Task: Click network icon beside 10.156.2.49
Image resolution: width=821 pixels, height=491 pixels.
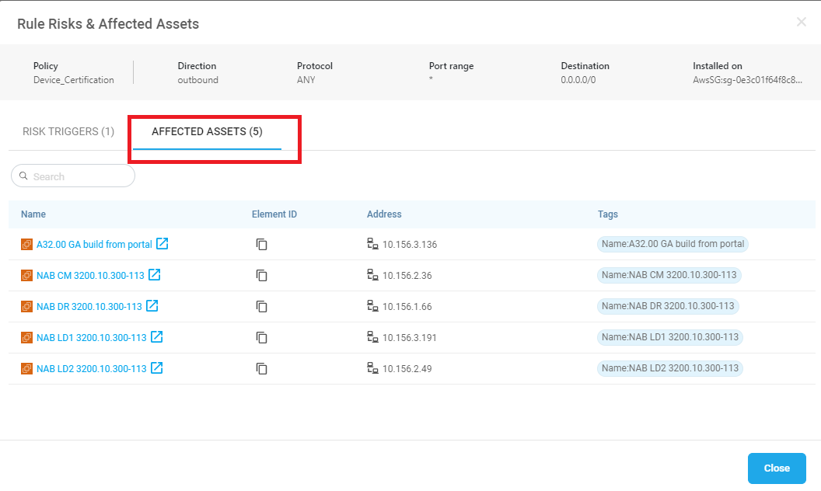Action: pos(372,368)
